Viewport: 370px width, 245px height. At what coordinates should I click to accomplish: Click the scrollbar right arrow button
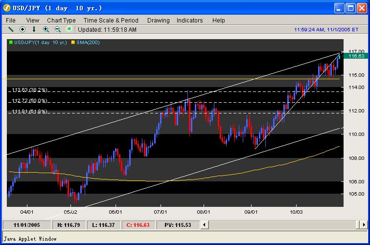[364, 225]
